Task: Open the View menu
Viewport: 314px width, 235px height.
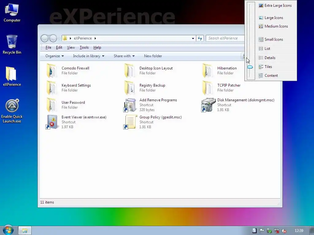Action: point(71,47)
